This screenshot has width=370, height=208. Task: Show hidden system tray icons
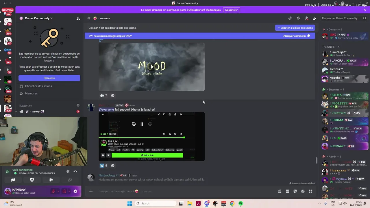click(319, 203)
